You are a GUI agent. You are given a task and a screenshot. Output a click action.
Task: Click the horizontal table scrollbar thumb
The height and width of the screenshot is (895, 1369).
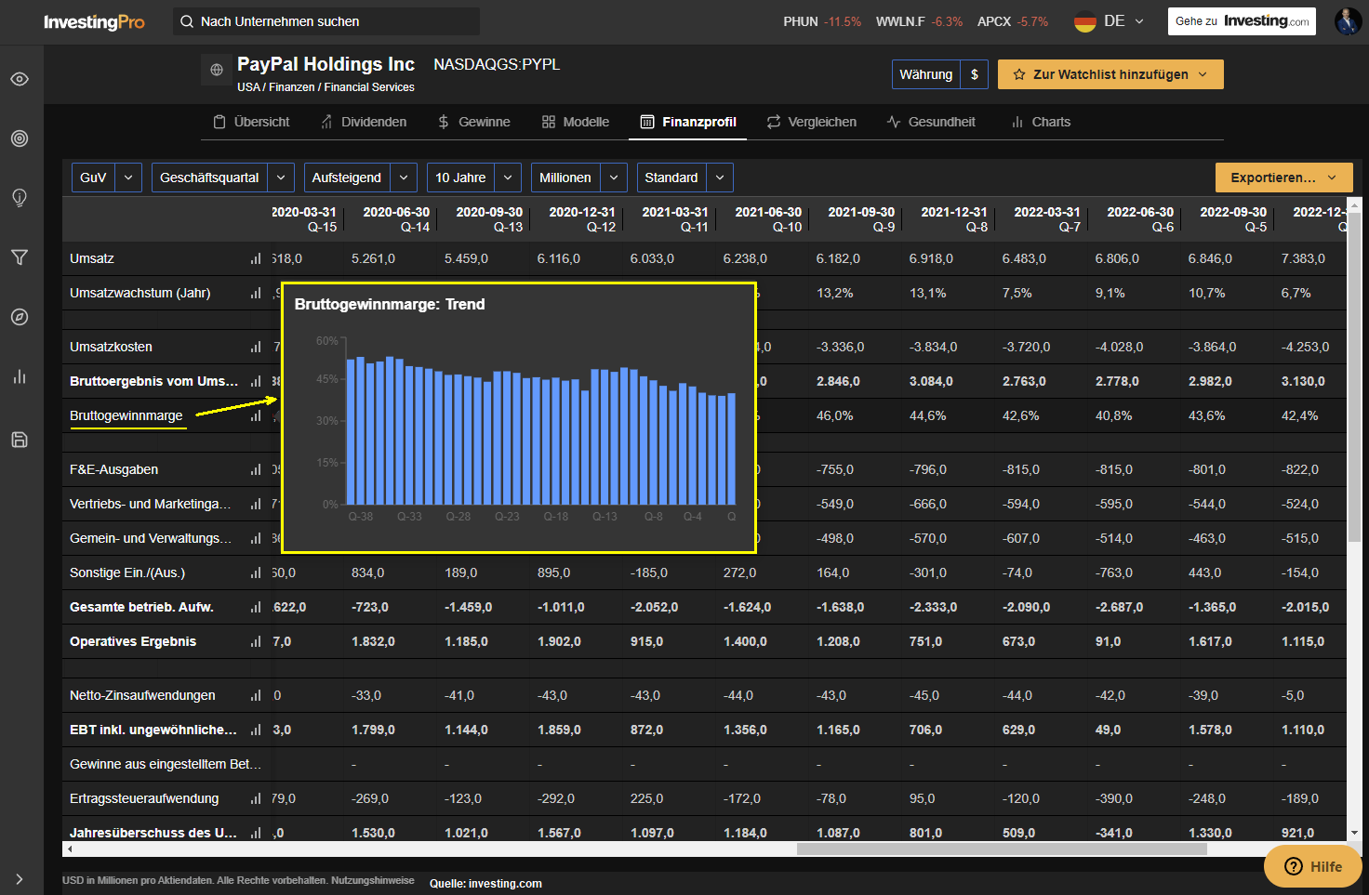click(x=1002, y=849)
